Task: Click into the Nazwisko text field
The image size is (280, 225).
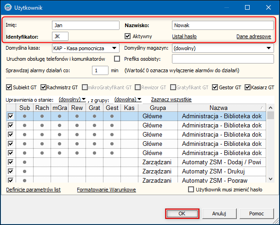Action: pos(223,25)
